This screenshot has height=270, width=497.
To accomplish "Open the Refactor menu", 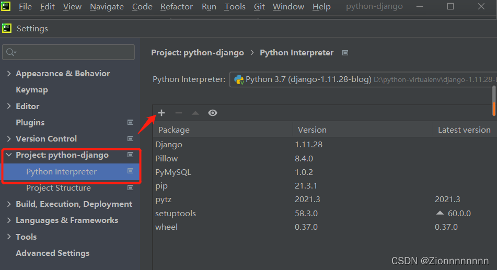I will [x=176, y=7].
